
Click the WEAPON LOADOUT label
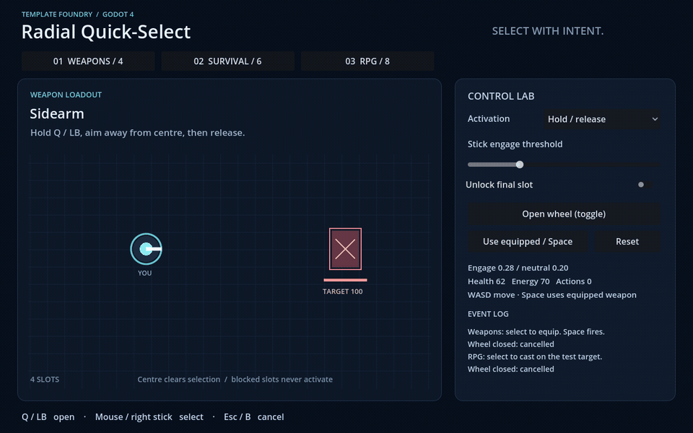point(66,95)
